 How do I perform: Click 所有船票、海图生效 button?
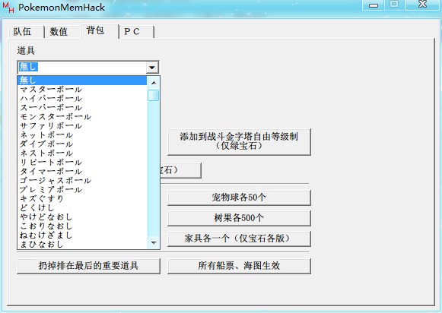click(239, 266)
